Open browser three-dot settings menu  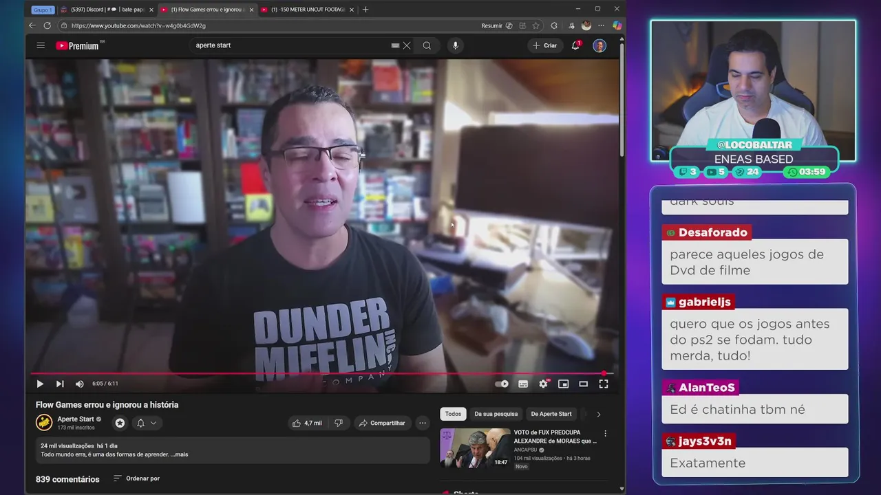tap(601, 25)
